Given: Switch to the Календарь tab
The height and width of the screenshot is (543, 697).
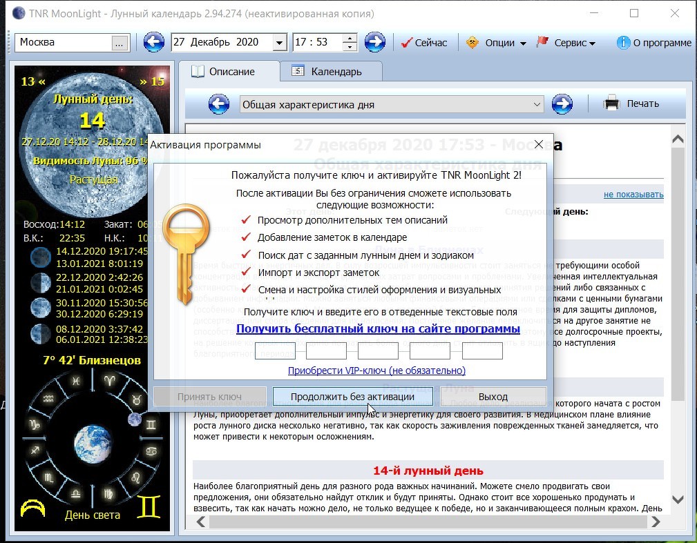Looking at the screenshot, I should pyautogui.click(x=331, y=72).
